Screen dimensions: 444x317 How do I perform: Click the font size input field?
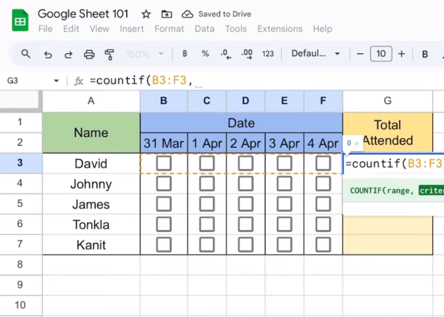click(381, 54)
